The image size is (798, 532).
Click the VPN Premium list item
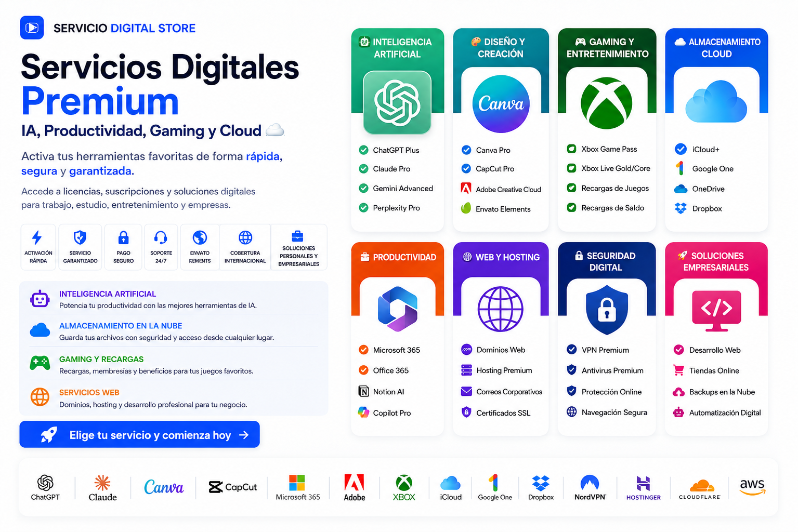[598, 350]
